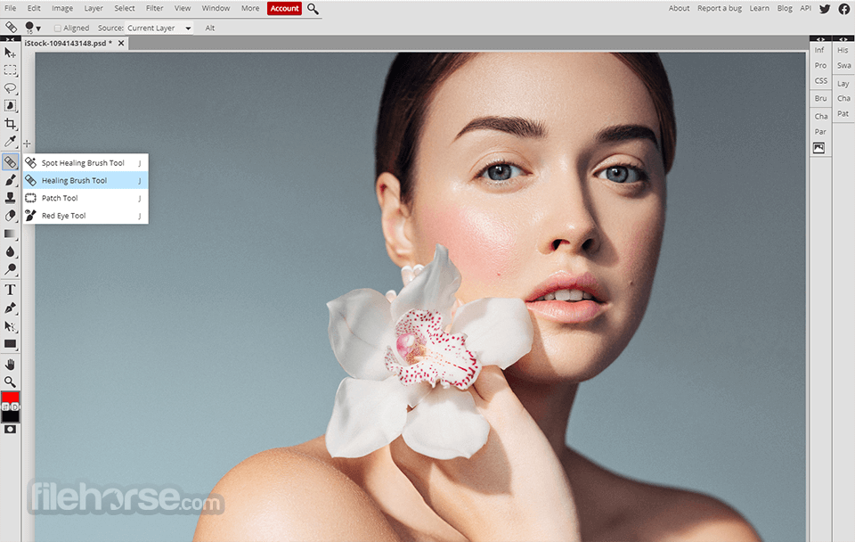Click the active Healing Brush toolbar icon
855x542 pixels.
point(10,162)
